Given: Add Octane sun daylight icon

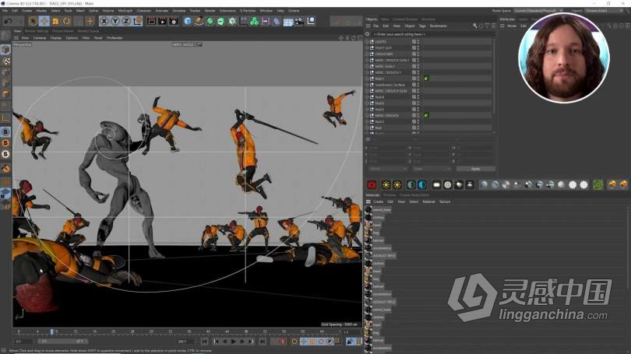Looking at the screenshot, I should pyautogui.click(x=386, y=184).
